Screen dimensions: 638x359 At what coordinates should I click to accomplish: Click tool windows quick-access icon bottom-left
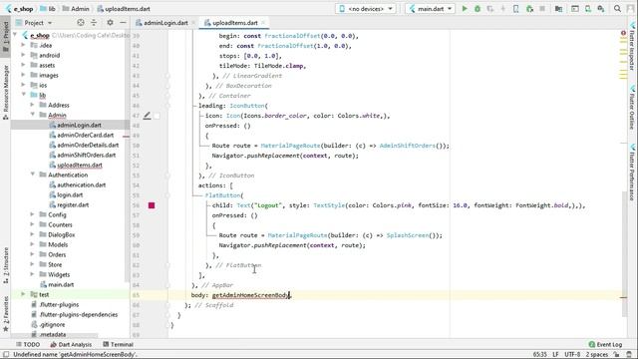click(x=6, y=355)
